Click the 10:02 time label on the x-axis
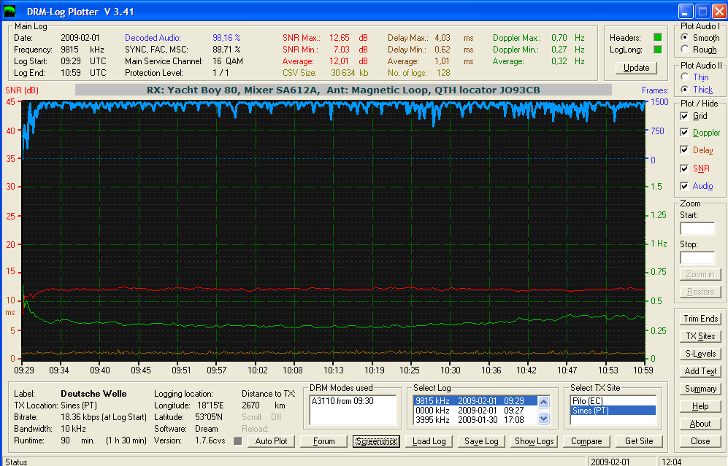Viewport: 728px width, 466px height. tap(257, 370)
